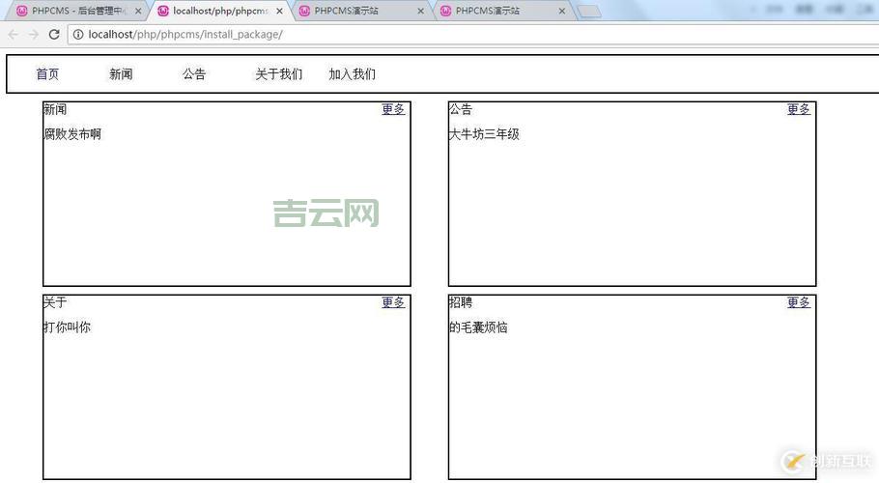This screenshot has width=879, height=483.
Task: Open 公告 in navigation menu
Action: point(194,74)
